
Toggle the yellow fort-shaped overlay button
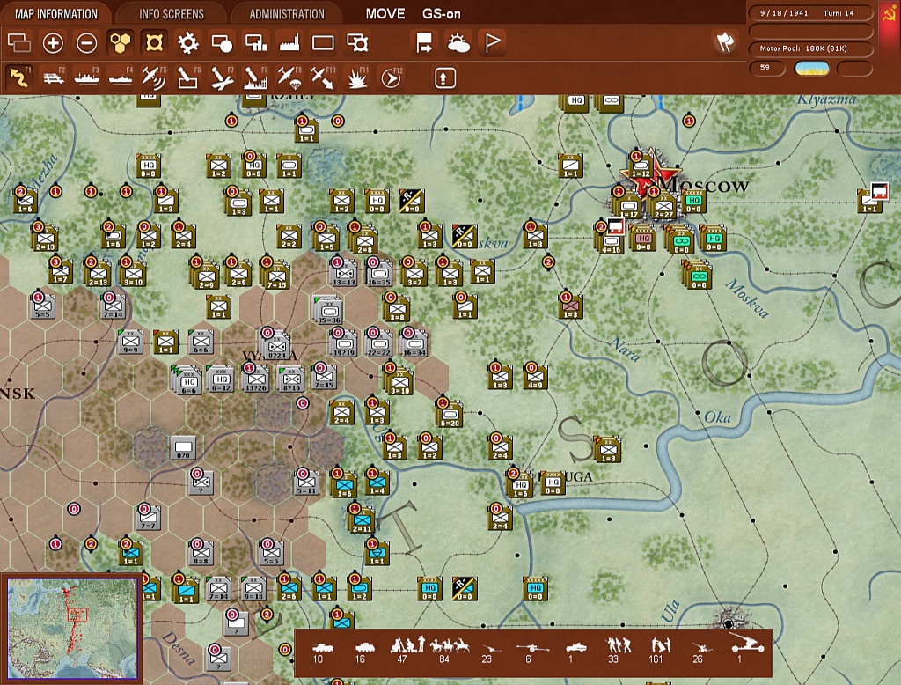pos(154,43)
